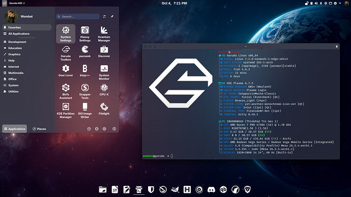Open Help category
Viewport: 351px width, 197px height.
pyautogui.click(x=26, y=60)
